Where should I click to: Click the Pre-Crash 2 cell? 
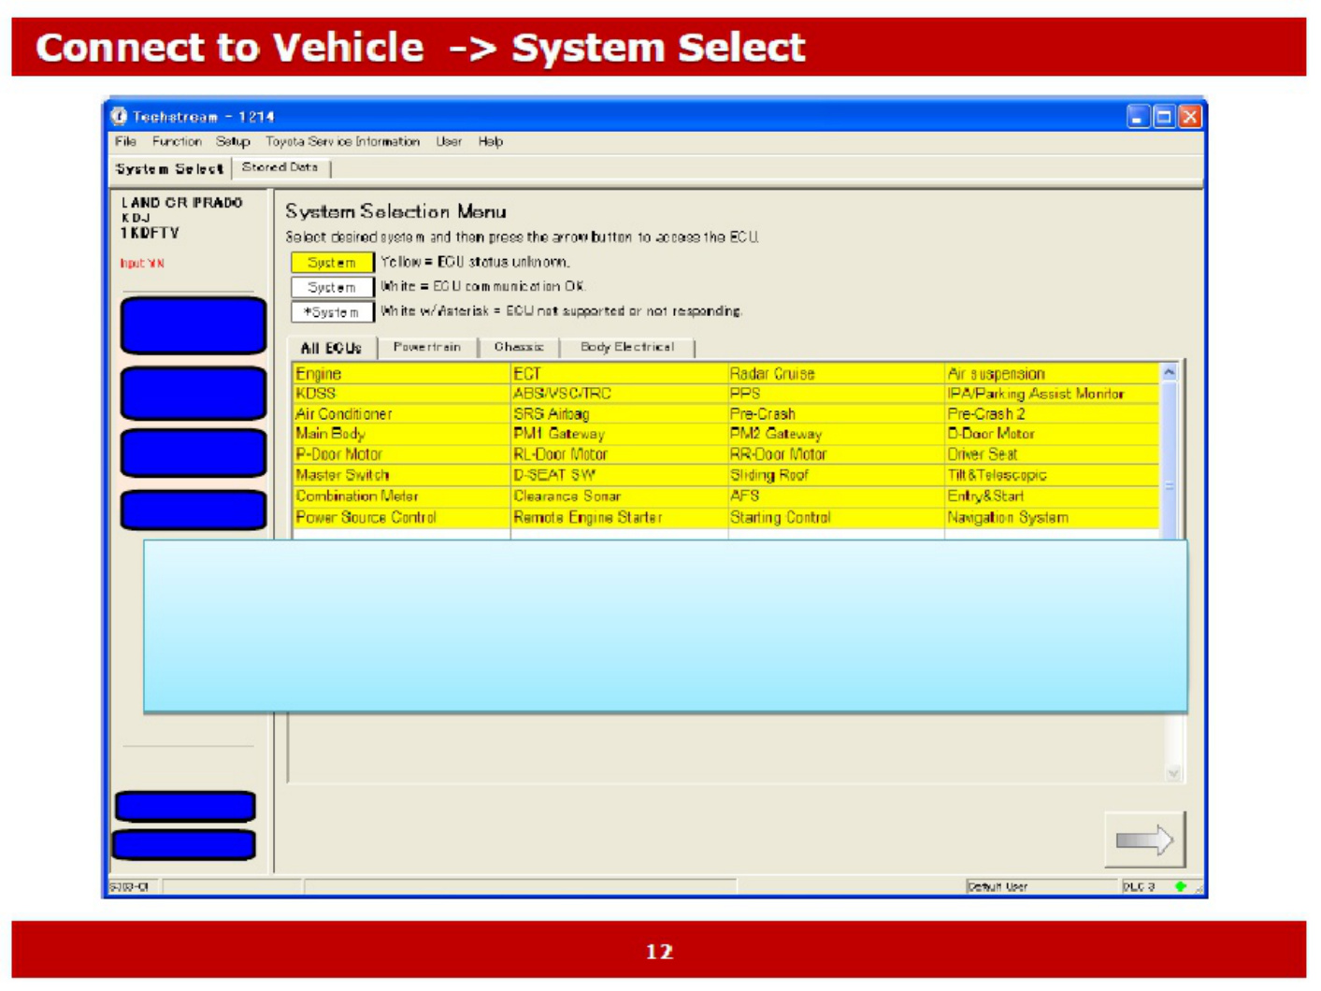(x=1052, y=414)
